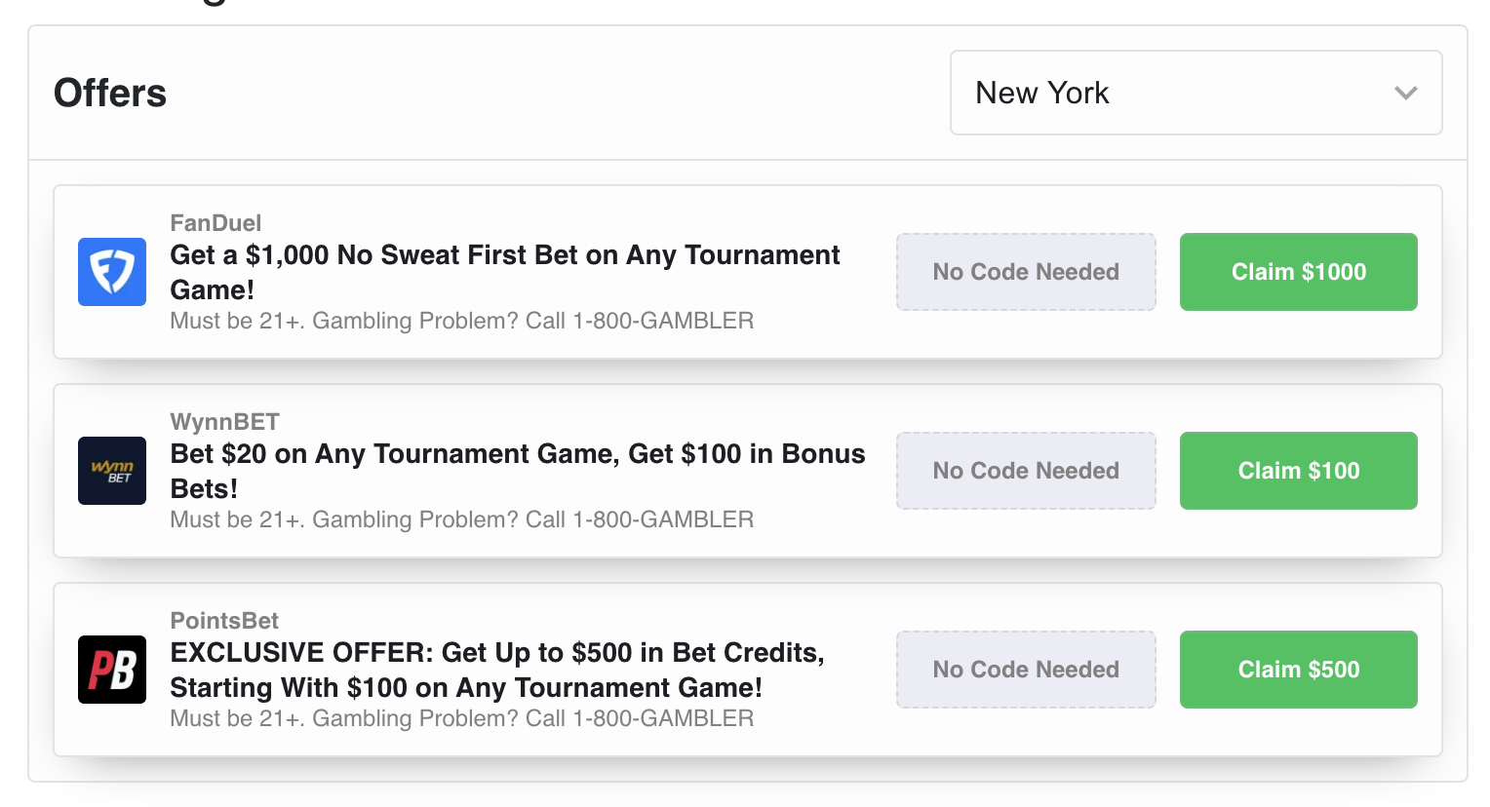Click the FanDuel brand name label

[x=216, y=223]
